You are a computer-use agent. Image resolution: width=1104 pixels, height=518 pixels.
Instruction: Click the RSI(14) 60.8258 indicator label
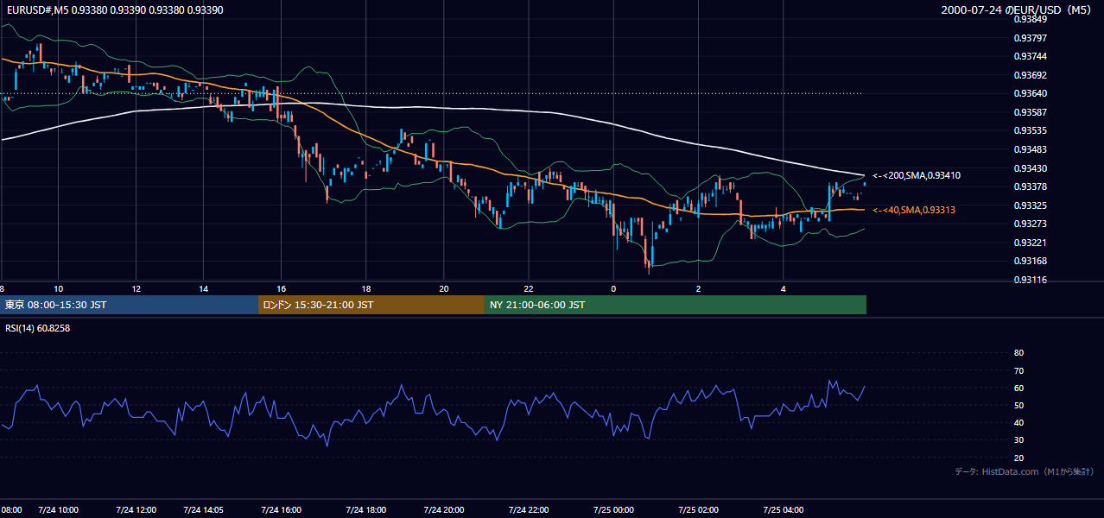click(38, 328)
